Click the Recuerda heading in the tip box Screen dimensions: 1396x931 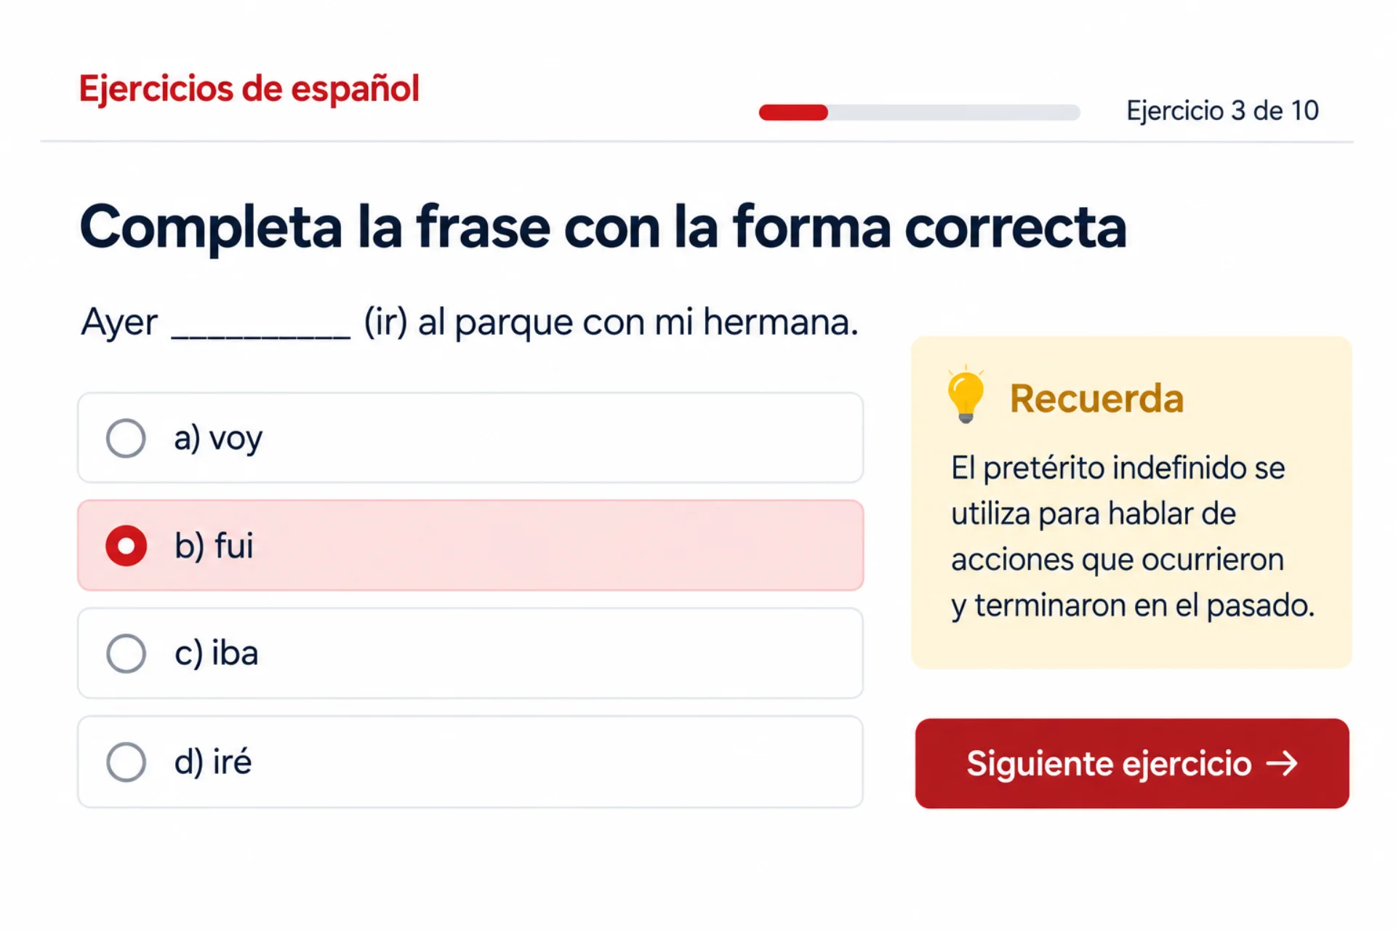pos(1096,399)
